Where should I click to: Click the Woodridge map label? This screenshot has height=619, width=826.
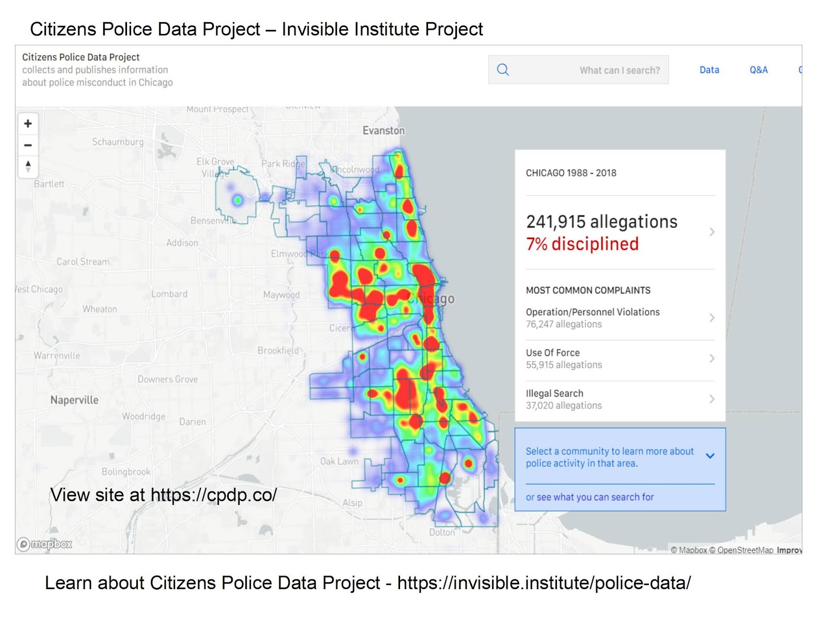click(x=144, y=417)
